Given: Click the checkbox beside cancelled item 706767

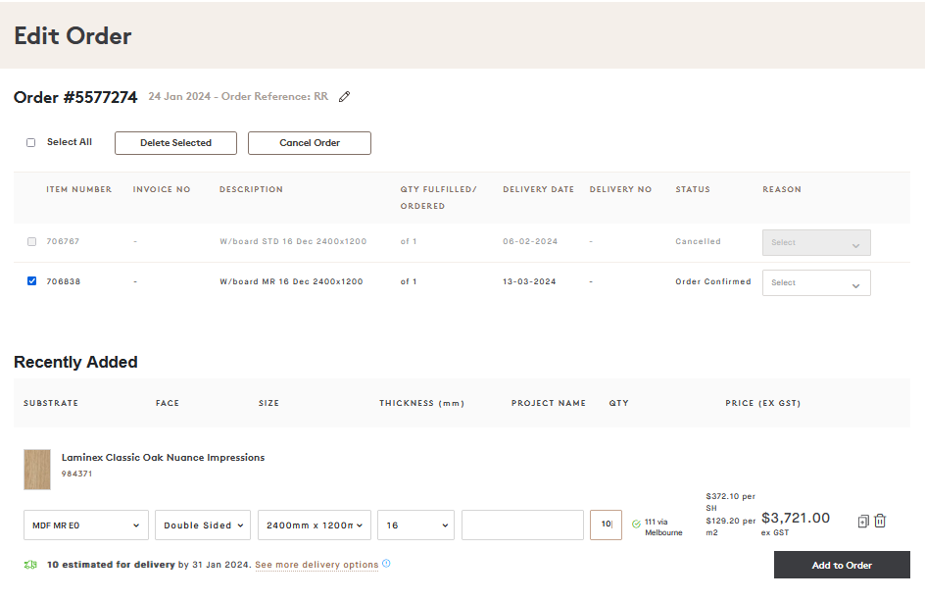Looking at the screenshot, I should click(x=31, y=241).
